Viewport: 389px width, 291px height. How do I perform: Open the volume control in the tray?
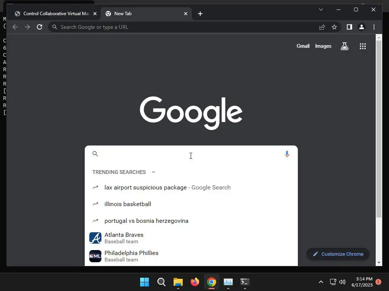[342, 282]
